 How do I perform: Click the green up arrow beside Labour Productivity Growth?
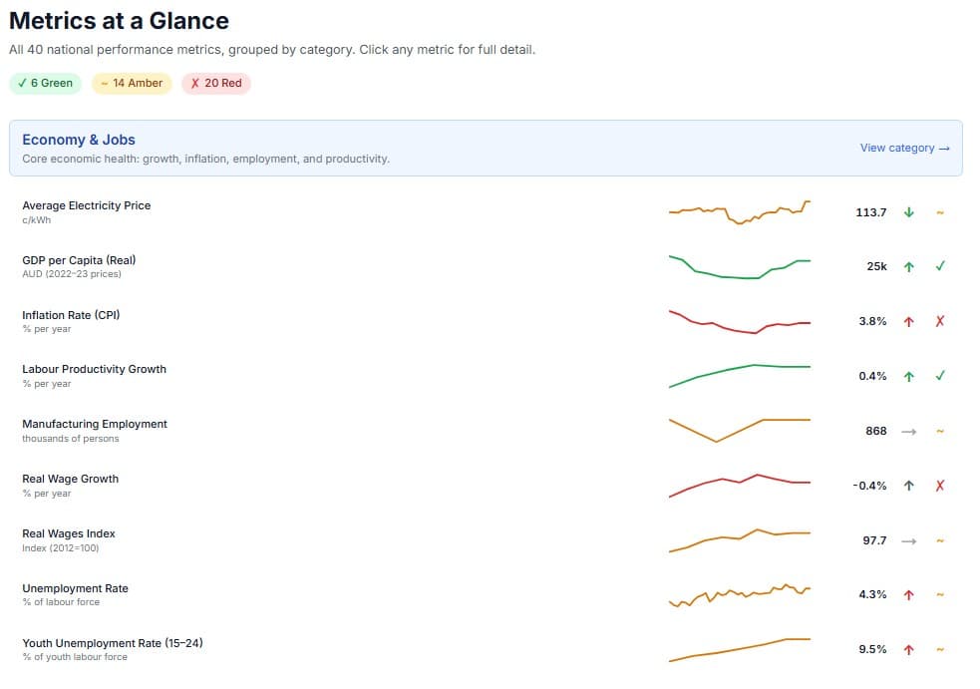pyautogui.click(x=908, y=376)
